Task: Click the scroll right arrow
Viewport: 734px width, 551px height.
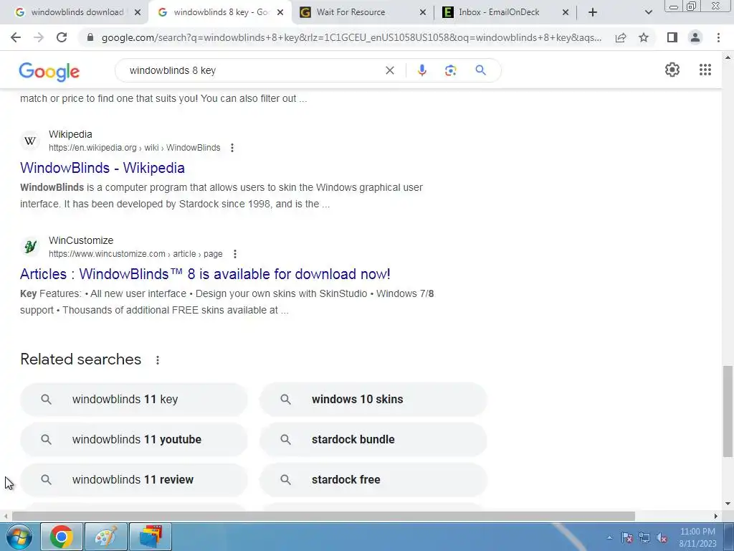Action: (716, 516)
